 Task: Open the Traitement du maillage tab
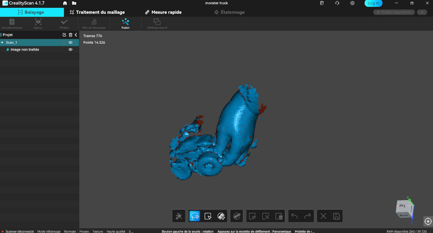click(97, 12)
